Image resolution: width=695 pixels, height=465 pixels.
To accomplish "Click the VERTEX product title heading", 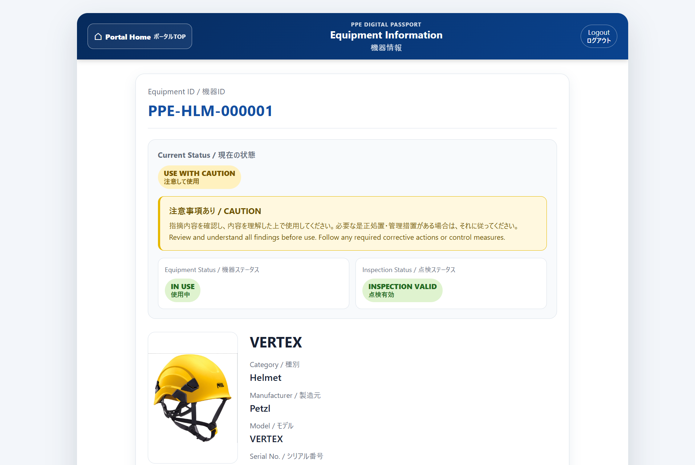I will point(276,342).
